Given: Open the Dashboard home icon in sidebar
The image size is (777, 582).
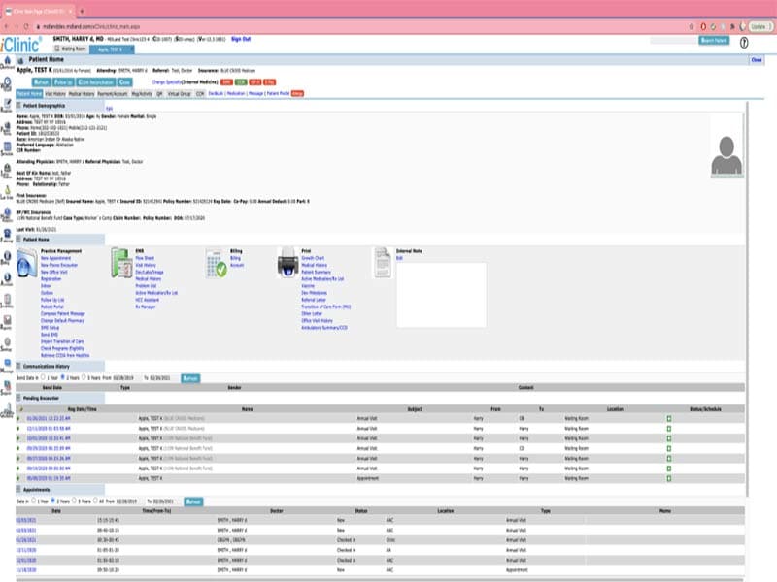Looking at the screenshot, I should click(7, 61).
